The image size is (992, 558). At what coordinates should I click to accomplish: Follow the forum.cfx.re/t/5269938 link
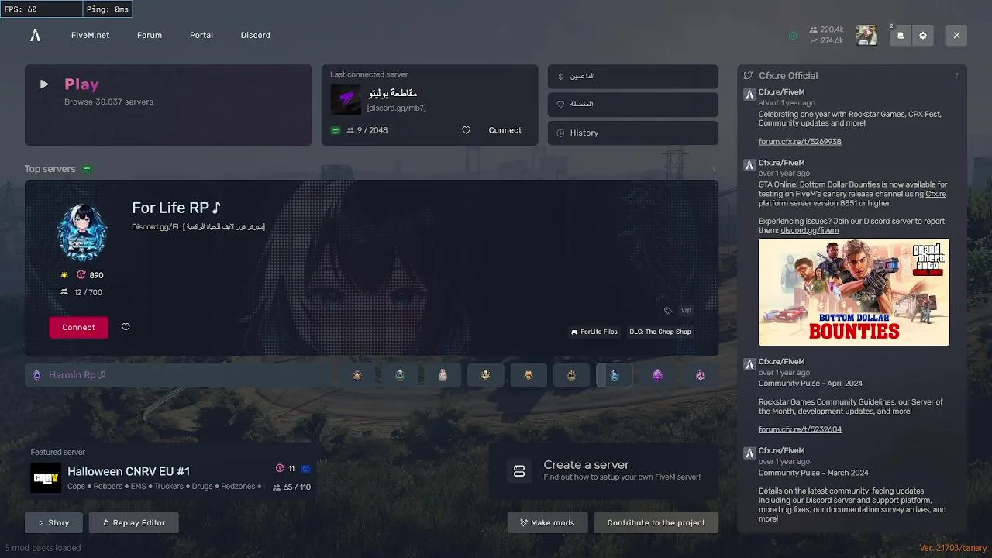click(800, 142)
